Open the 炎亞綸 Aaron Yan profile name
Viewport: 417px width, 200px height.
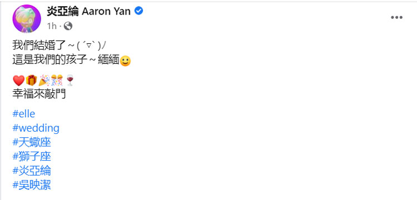point(89,11)
